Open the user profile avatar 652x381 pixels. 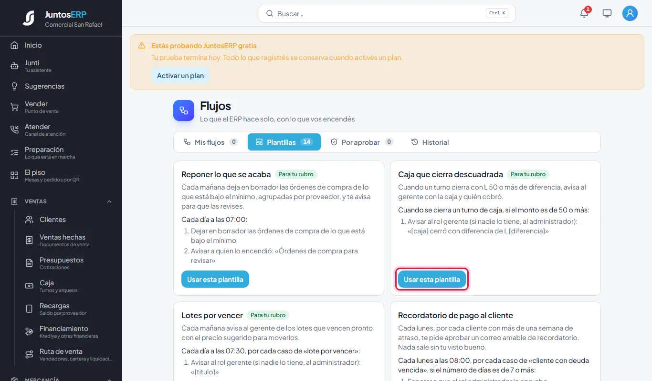tap(630, 13)
